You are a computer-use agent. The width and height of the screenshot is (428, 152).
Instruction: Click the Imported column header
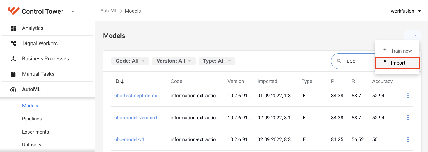coord(267,81)
